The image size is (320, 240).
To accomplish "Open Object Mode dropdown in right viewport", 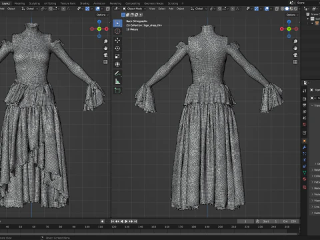I will [x=134, y=9].
